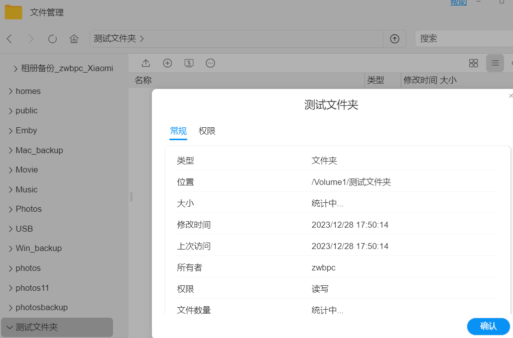
Task: Select the 常规 tab
Action: point(178,131)
